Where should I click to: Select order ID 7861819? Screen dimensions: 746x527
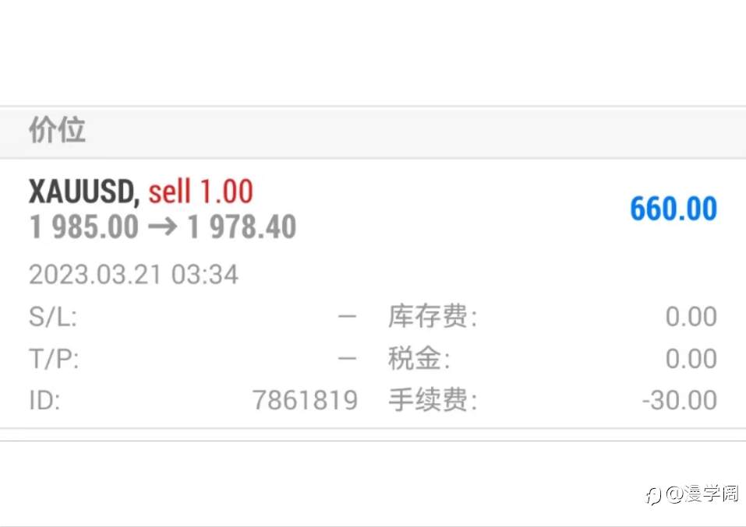point(305,400)
